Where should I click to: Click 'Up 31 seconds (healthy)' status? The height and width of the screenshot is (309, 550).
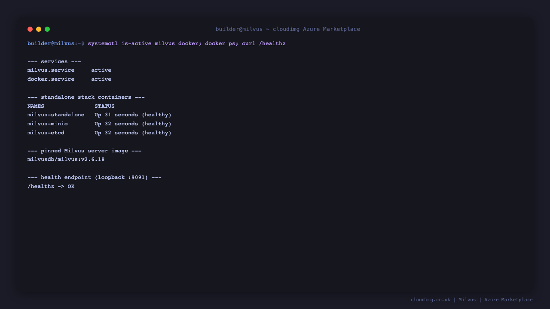click(x=133, y=115)
